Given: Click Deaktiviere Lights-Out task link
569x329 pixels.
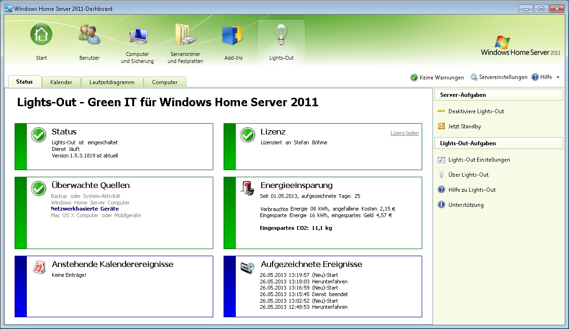Looking at the screenshot, I should (476, 111).
